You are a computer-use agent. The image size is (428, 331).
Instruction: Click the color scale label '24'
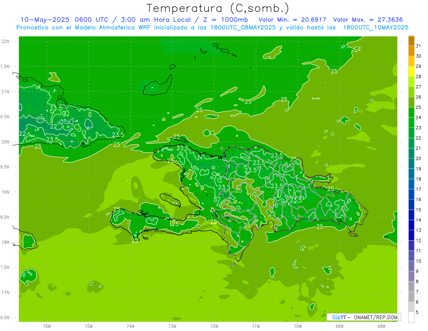[x=419, y=117]
